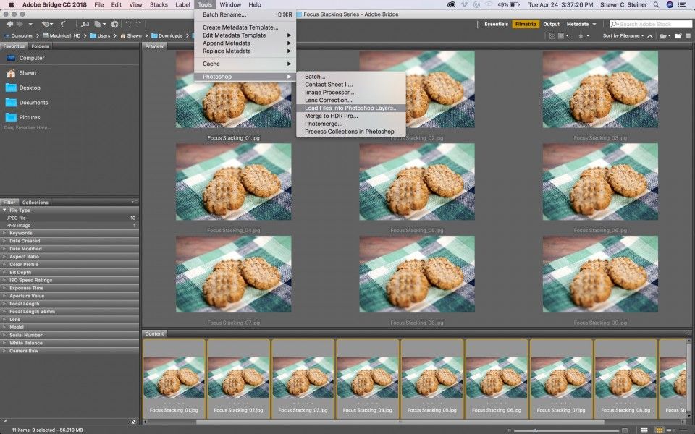Filter items by star rating
This screenshot has width=695, height=434.
tap(584, 36)
